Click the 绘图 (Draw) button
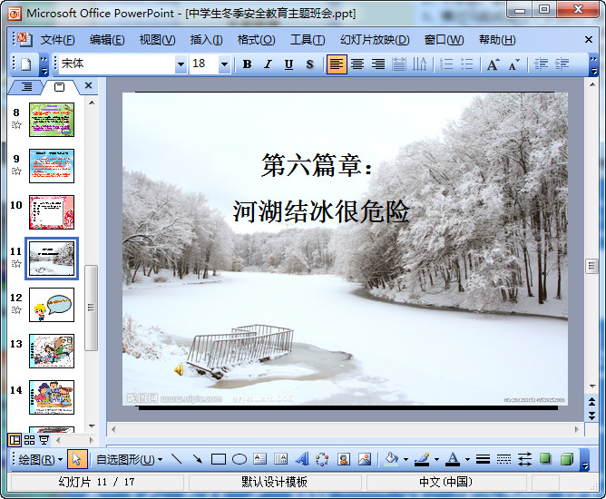Viewport: 606px width, 499px height. click(40, 459)
